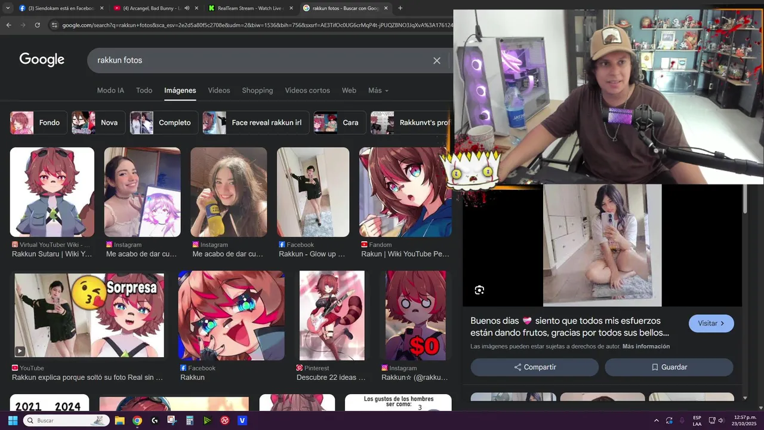
Task: Click the Chrome address bar URL
Action: [257, 25]
